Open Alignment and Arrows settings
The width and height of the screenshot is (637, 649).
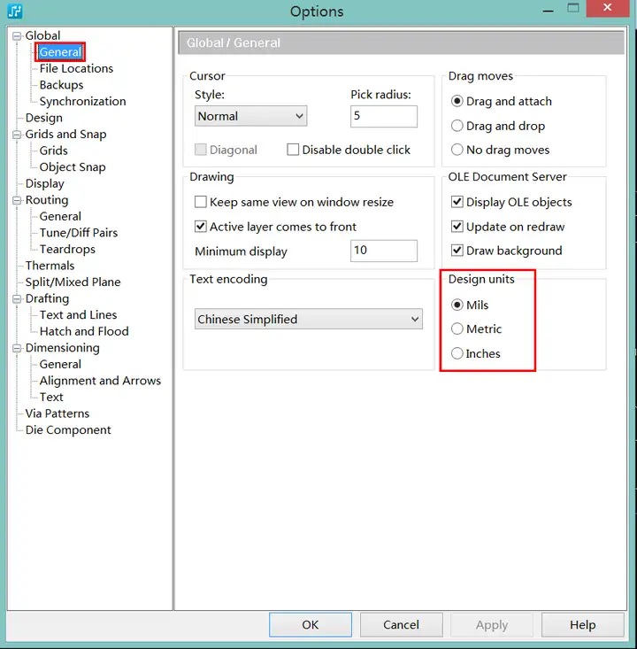[x=100, y=381]
